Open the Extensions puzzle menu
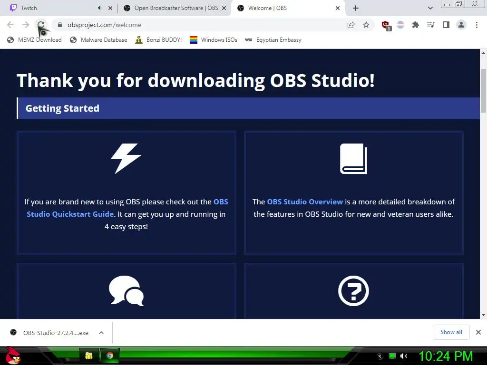 (416, 25)
